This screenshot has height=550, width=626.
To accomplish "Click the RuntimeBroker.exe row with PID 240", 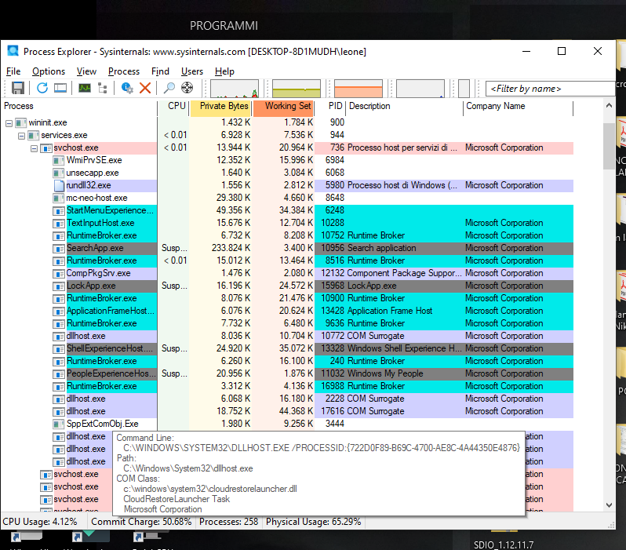I will [x=286, y=361].
